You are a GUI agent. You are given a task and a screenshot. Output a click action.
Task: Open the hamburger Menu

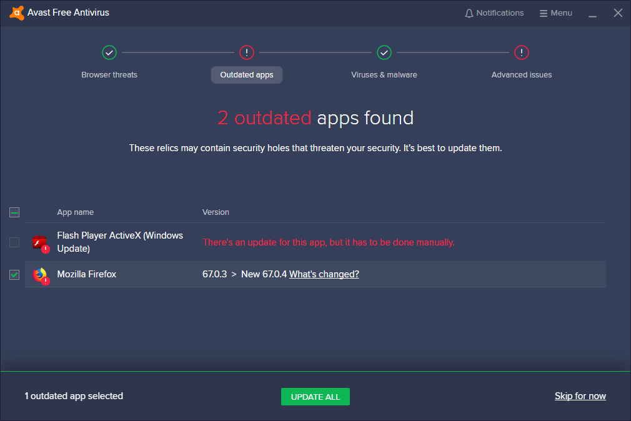click(x=555, y=13)
